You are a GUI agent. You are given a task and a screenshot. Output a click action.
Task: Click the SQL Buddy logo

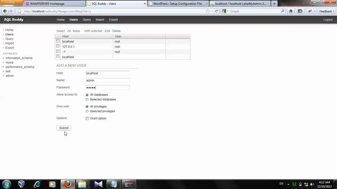tap(14, 19)
